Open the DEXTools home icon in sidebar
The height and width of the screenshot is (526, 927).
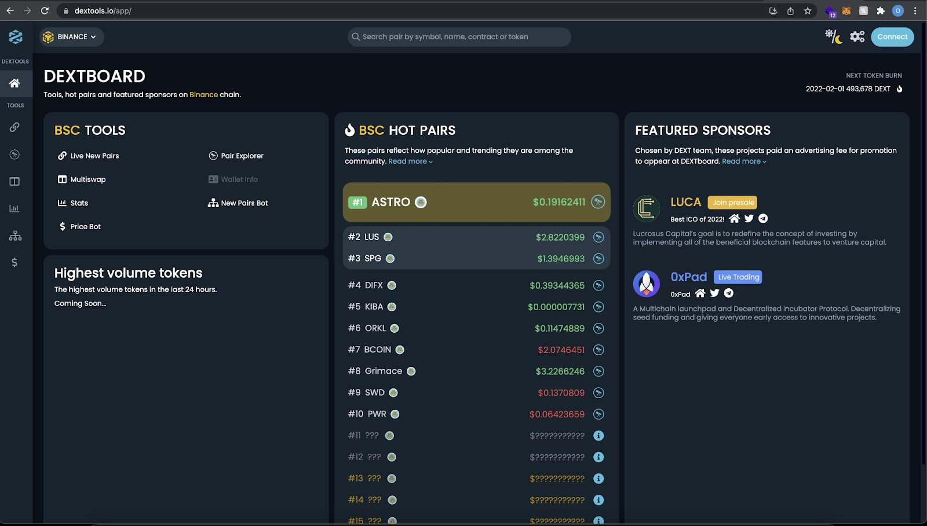(14, 83)
